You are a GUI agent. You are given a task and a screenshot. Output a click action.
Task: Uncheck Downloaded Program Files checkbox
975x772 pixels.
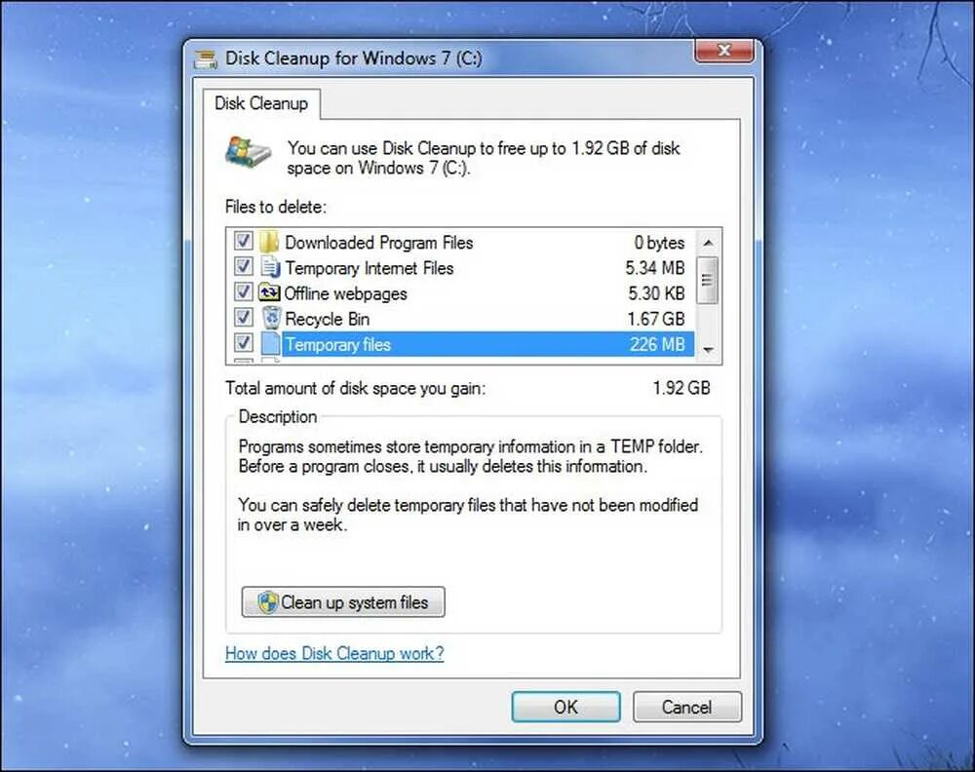[243, 241]
